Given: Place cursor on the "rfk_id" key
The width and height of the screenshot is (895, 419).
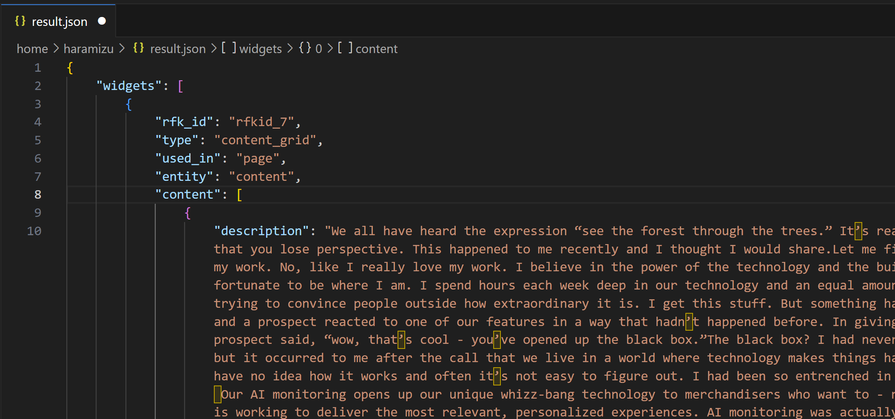Looking at the screenshot, I should 184,122.
